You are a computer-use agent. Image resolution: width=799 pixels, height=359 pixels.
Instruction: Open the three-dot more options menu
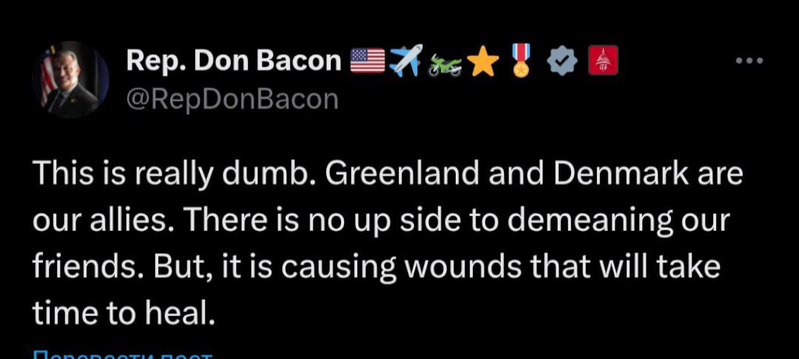750,62
